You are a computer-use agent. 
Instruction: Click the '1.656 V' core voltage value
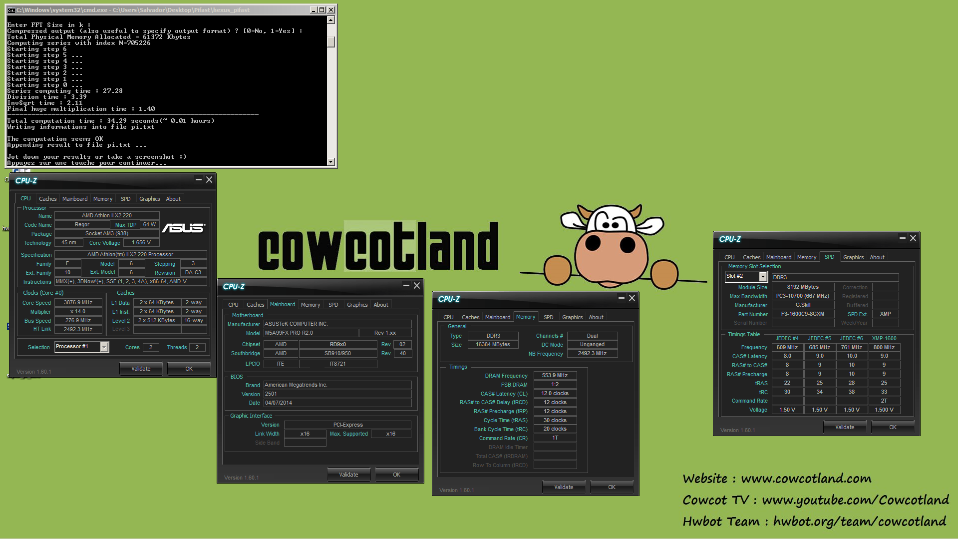pyautogui.click(x=141, y=243)
